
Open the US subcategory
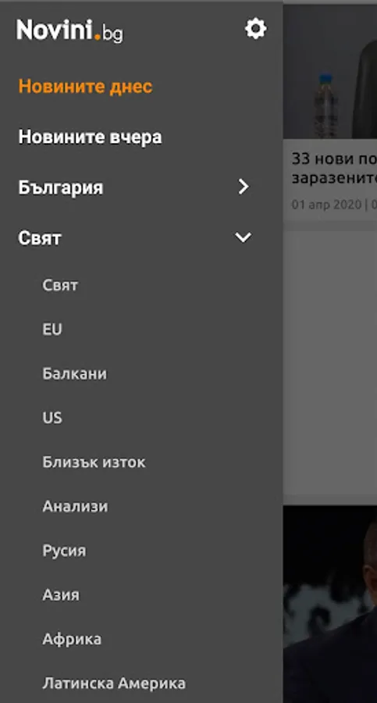pyautogui.click(x=52, y=418)
